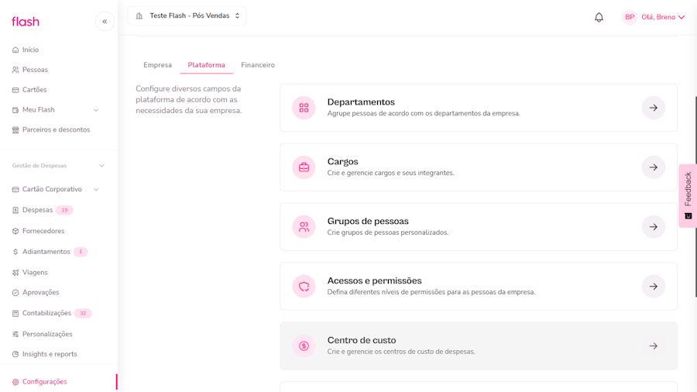Click the Cargos briefcase icon
This screenshot has width=697, height=392.
coord(304,167)
